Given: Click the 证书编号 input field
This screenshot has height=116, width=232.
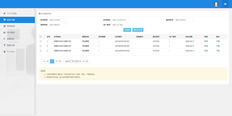Looking at the screenshot, I should click(58, 20).
